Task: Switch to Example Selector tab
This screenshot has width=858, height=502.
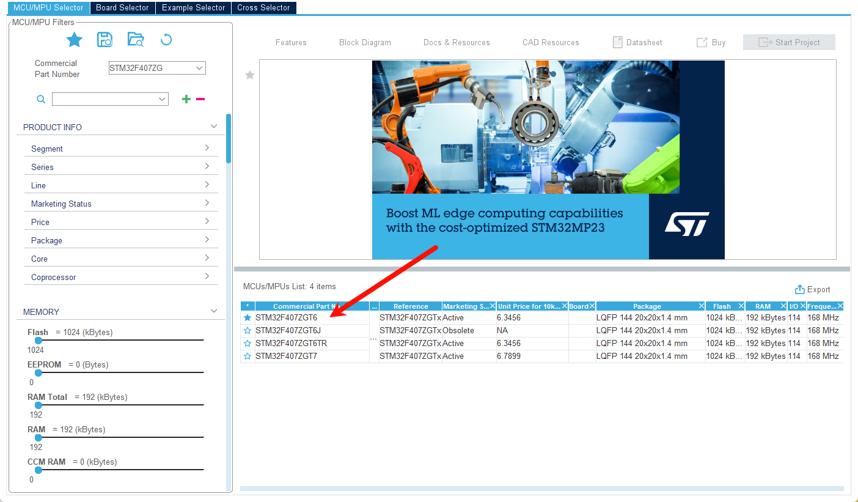Action: (193, 7)
